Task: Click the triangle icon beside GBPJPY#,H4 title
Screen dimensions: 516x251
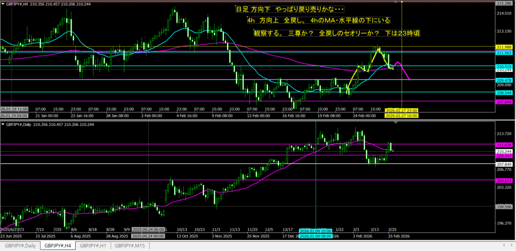Action: [3, 3]
